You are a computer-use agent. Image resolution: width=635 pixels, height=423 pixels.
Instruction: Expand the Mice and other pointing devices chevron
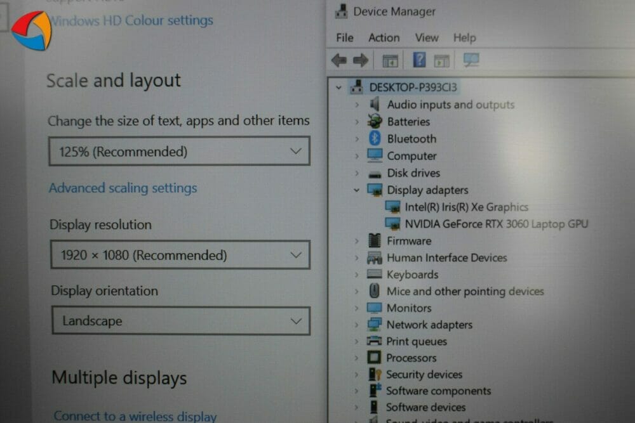[x=357, y=291]
